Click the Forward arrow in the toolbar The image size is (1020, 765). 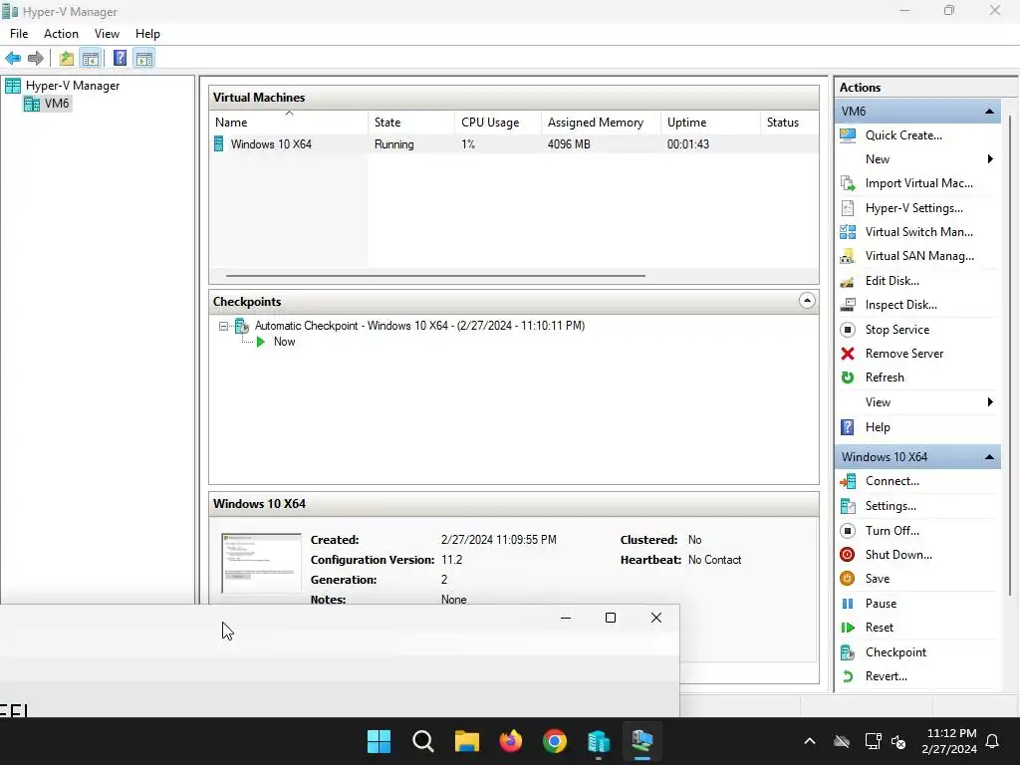pos(36,59)
